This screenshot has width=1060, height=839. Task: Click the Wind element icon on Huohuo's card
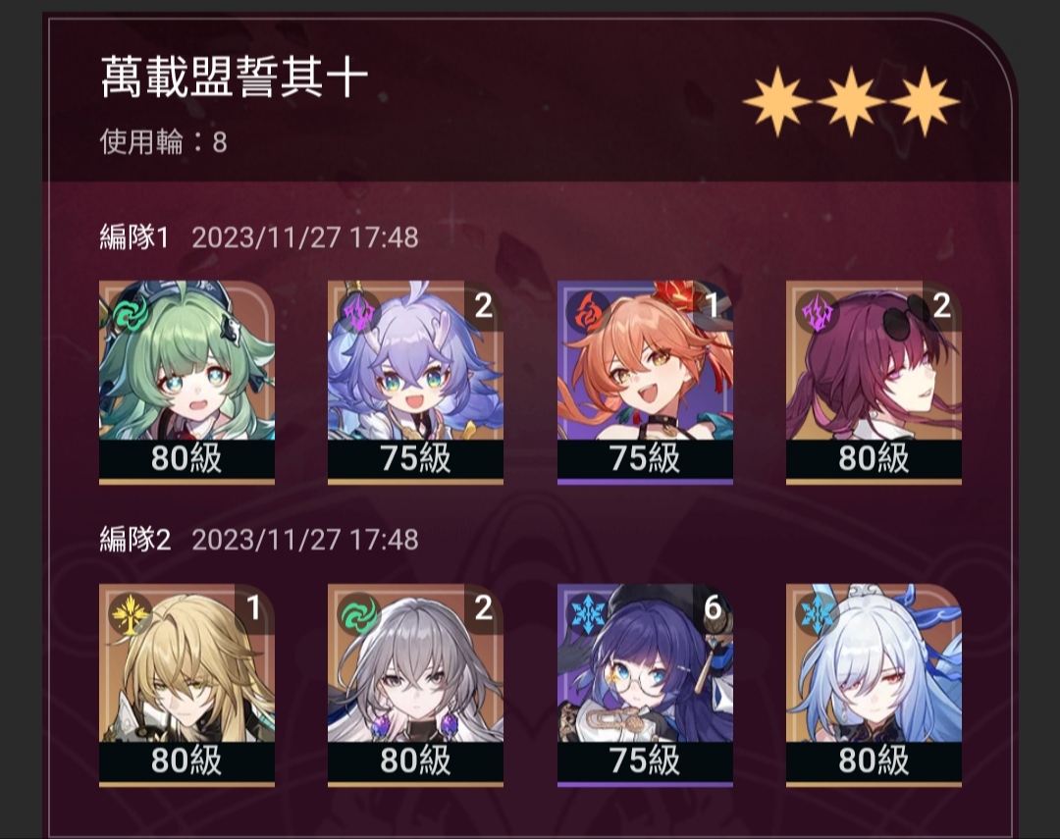[x=131, y=312]
